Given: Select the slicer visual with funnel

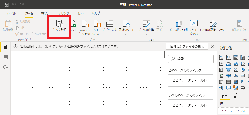Looking at the screenshot, I should pos(221,82).
